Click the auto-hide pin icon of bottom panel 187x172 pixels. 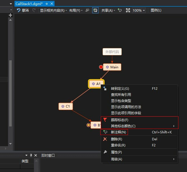click(31, 155)
